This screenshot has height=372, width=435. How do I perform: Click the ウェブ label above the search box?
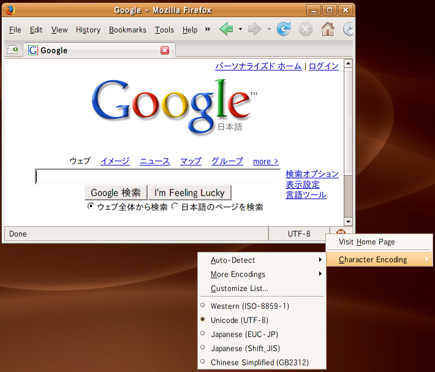click(80, 161)
